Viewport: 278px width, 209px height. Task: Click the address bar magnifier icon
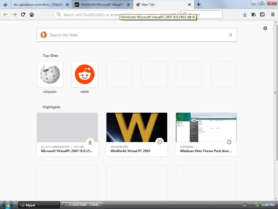tap(59, 15)
